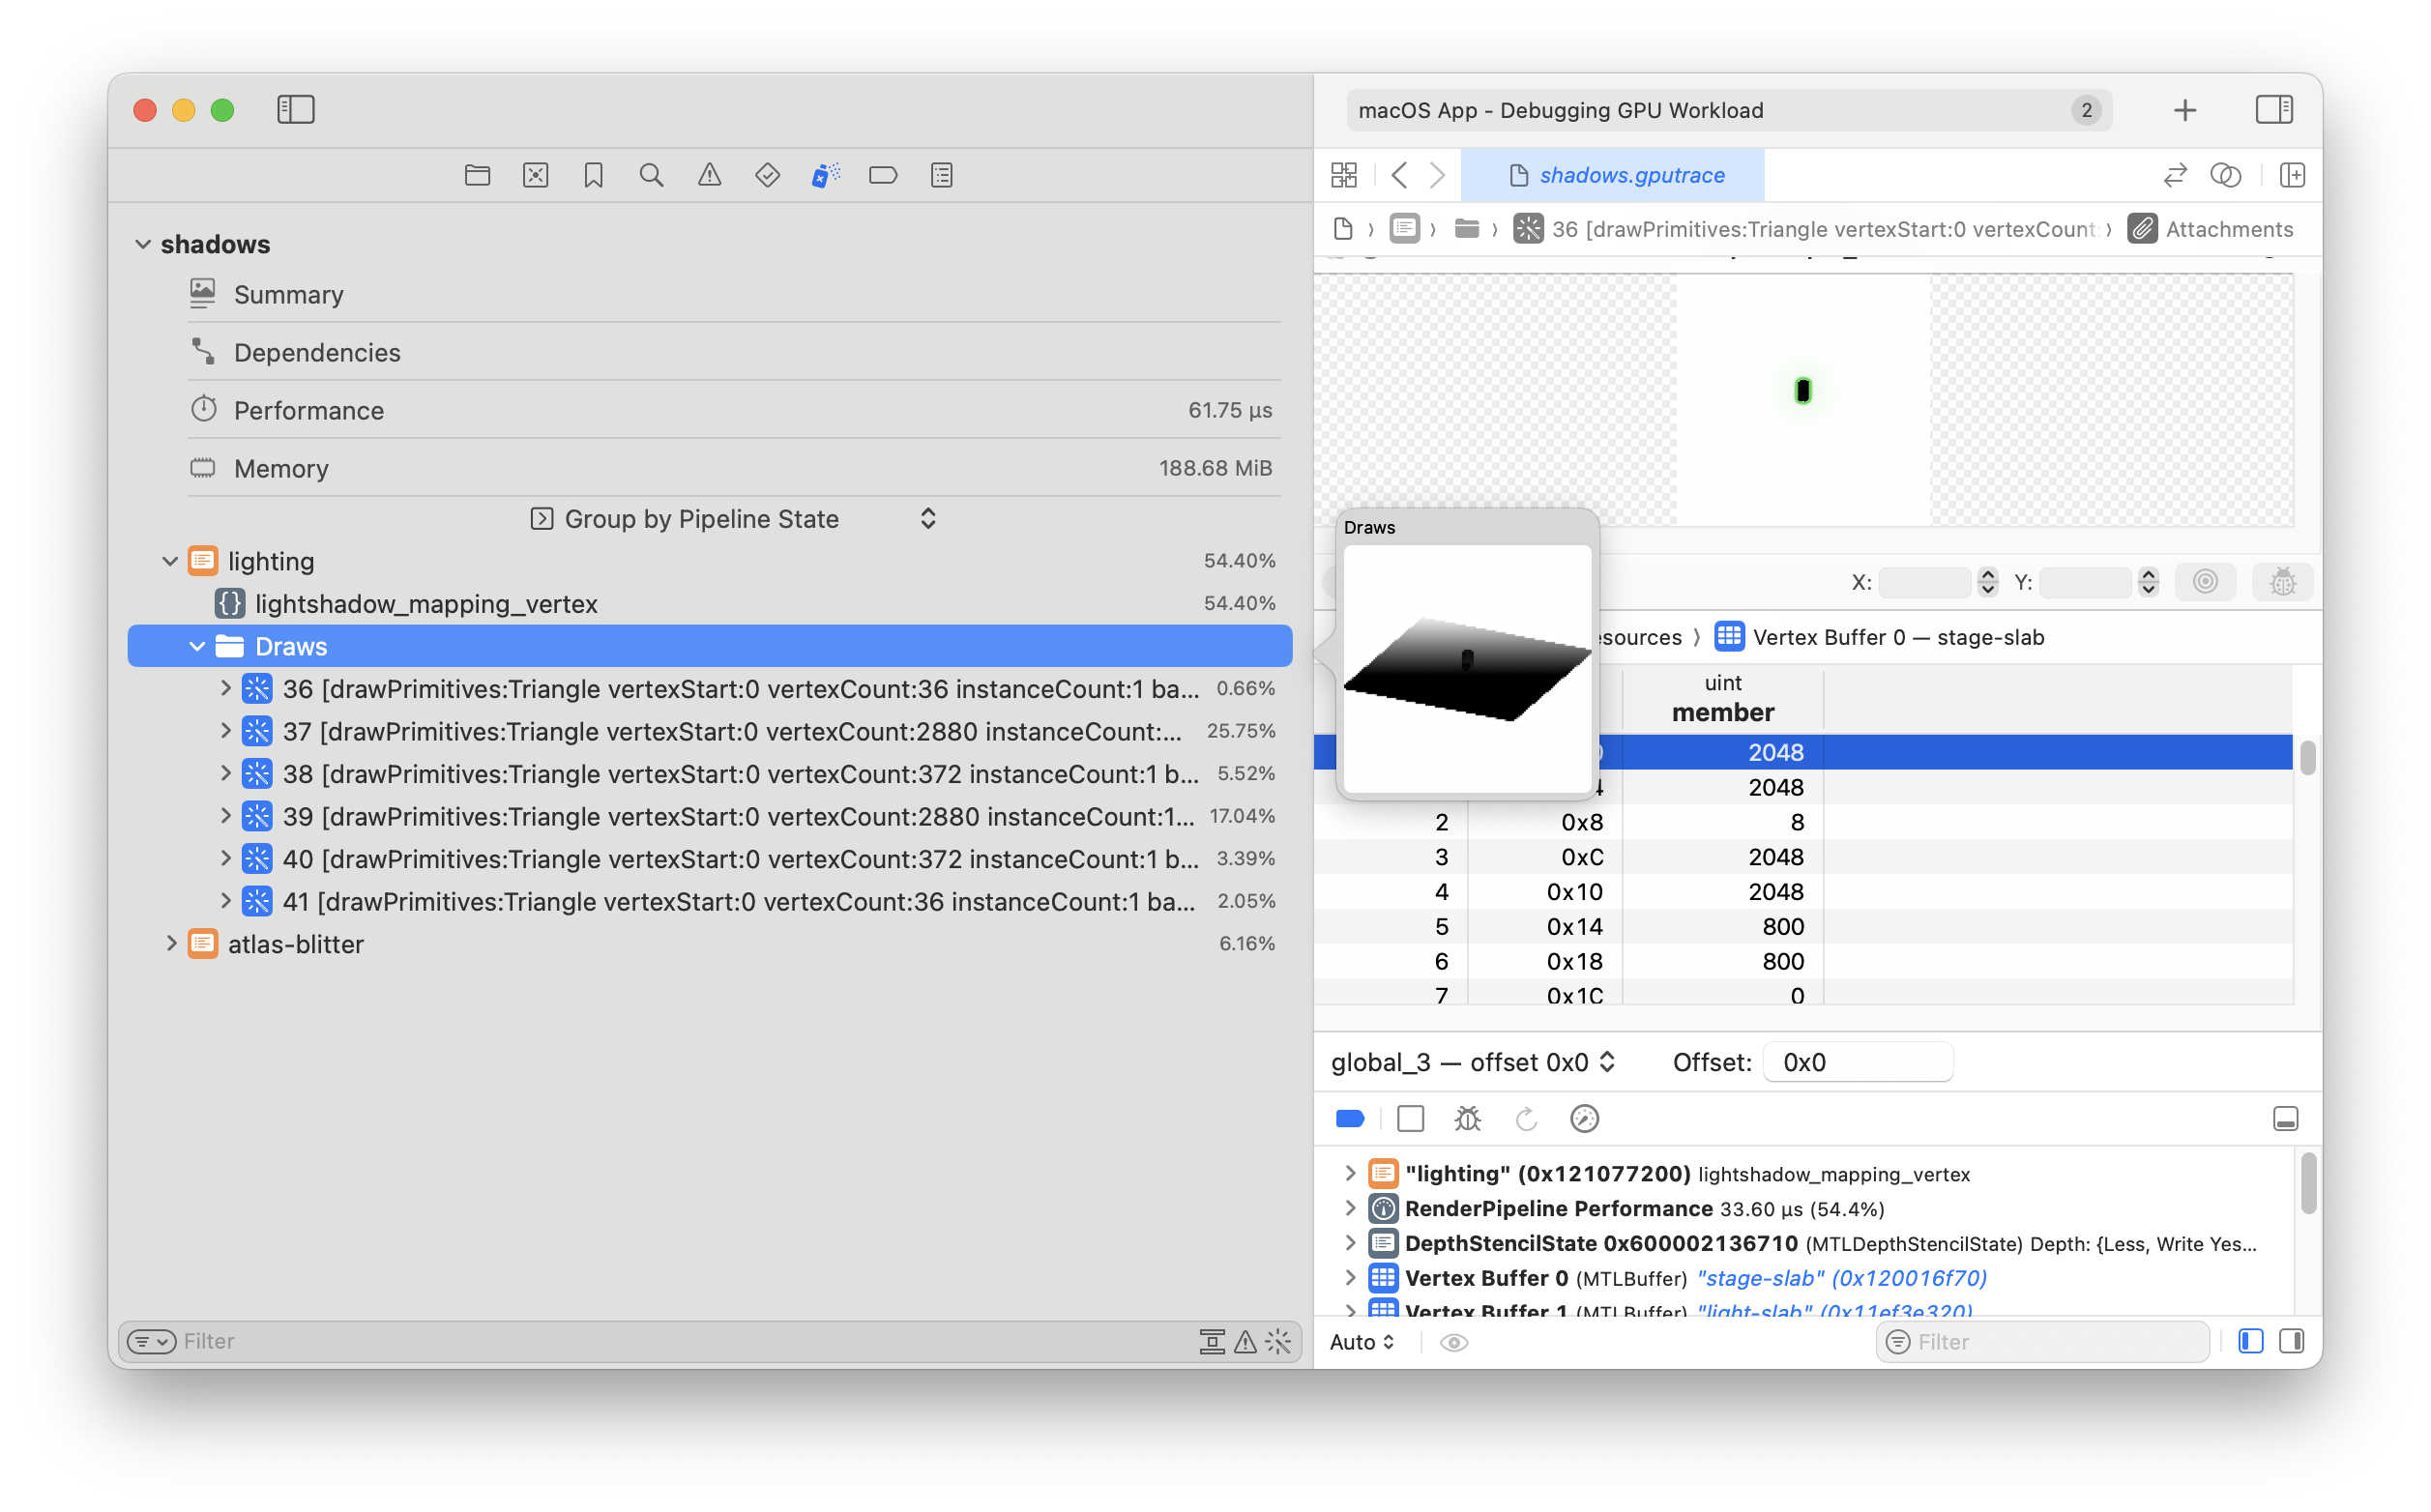The width and height of the screenshot is (2431, 1512).
Task: Open the Issue navigator warning icon
Action: coord(710,176)
